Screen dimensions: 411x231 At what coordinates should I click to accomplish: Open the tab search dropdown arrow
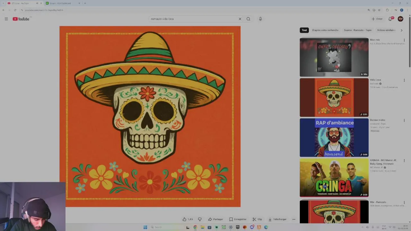3,3
